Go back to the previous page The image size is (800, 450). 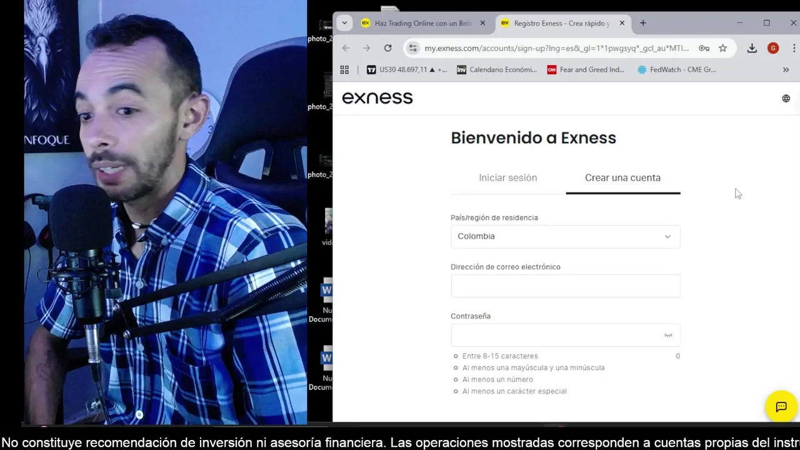346,48
